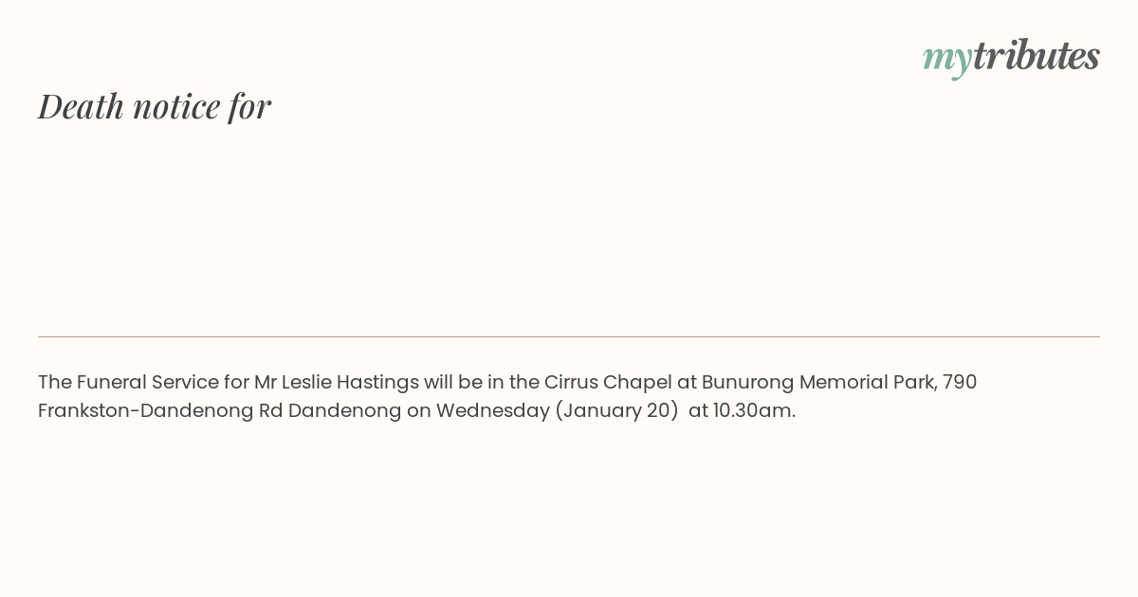Screen dimensions: 1138x597
Task: Click the mytributes logo
Action: coord(1011,57)
